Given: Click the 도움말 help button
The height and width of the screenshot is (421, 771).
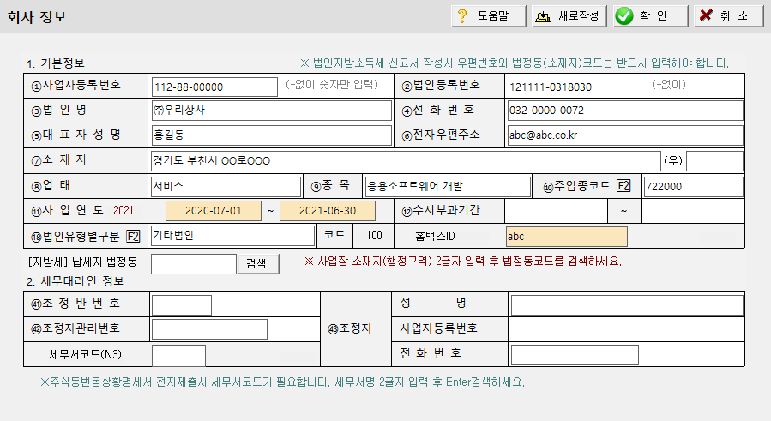Looking at the screenshot, I should tap(488, 16).
